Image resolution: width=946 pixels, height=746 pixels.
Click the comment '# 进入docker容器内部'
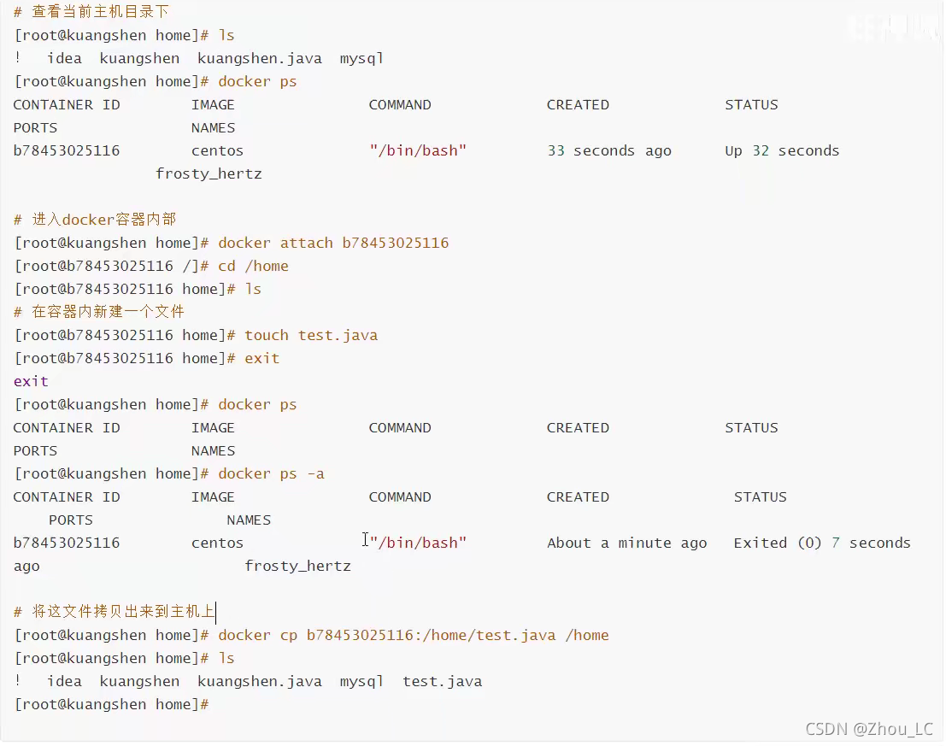pyautogui.click(x=95, y=220)
